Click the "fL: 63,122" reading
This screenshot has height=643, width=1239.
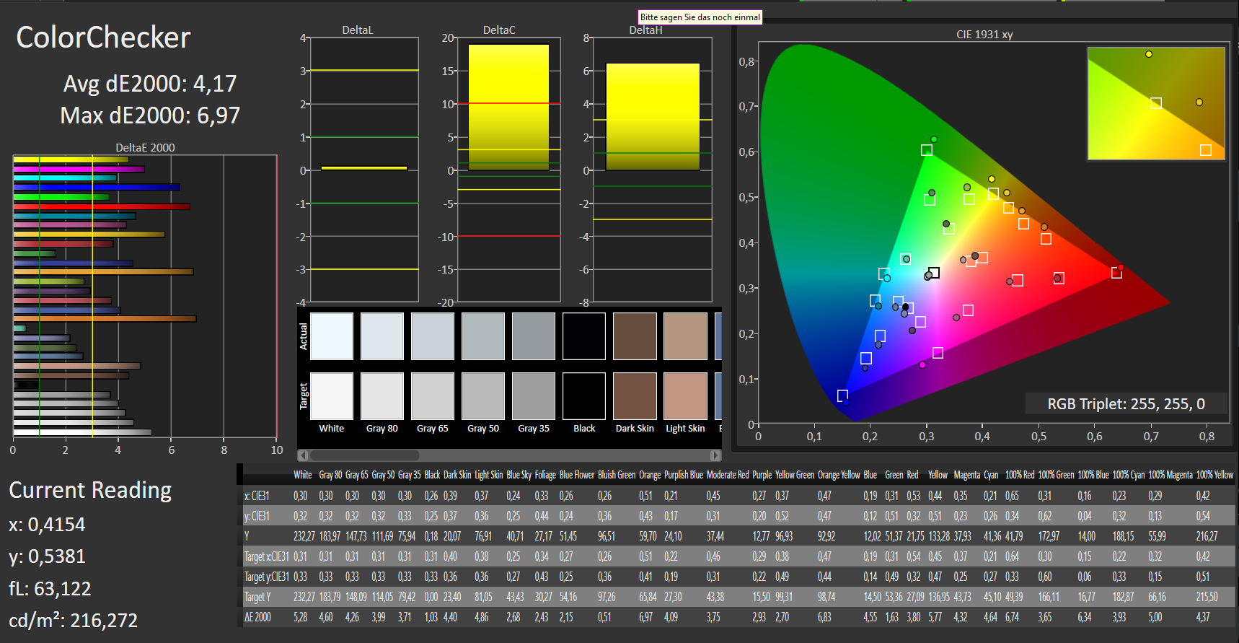[50, 588]
